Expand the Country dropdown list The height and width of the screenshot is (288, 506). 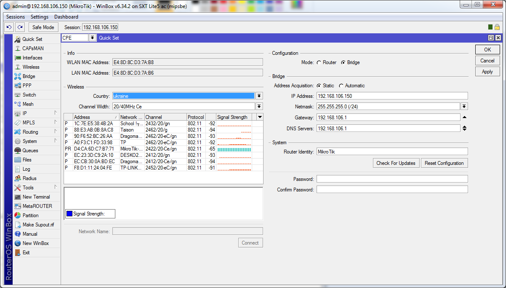259,96
